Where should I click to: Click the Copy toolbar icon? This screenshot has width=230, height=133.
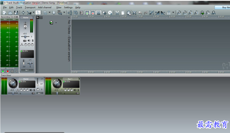[123, 13]
